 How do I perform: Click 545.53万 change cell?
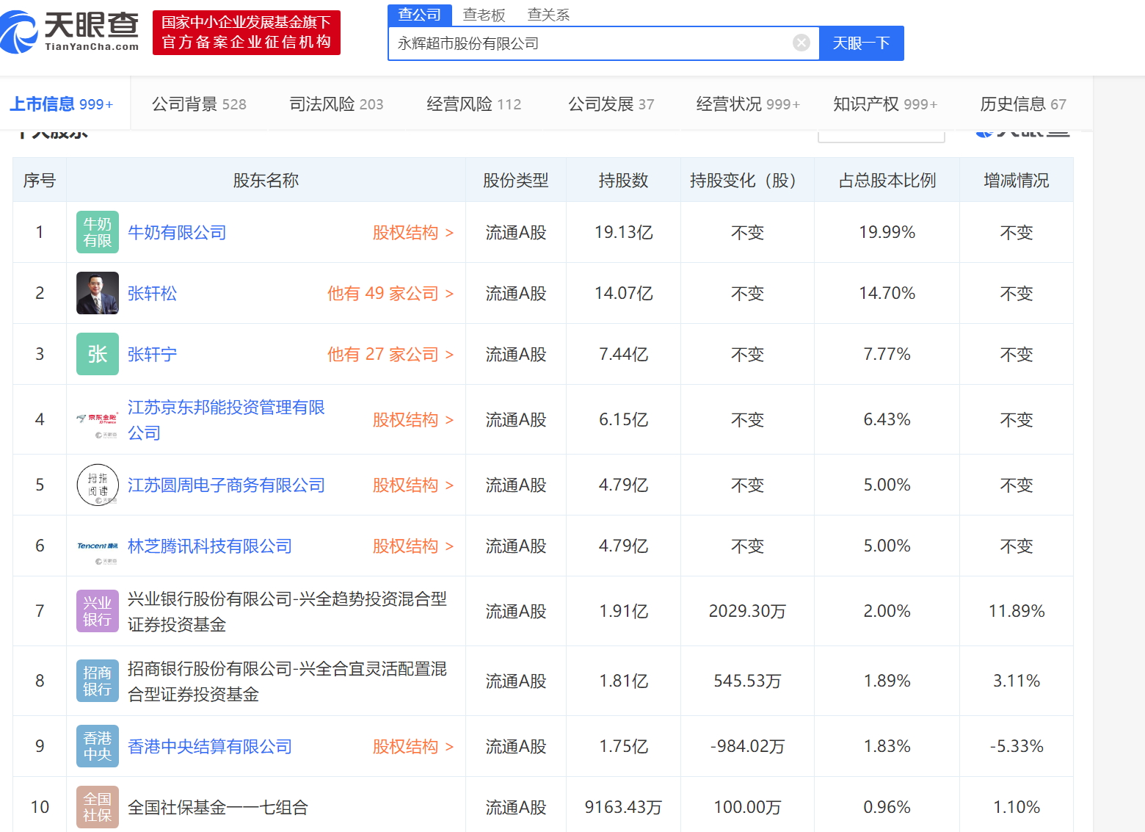(x=747, y=681)
